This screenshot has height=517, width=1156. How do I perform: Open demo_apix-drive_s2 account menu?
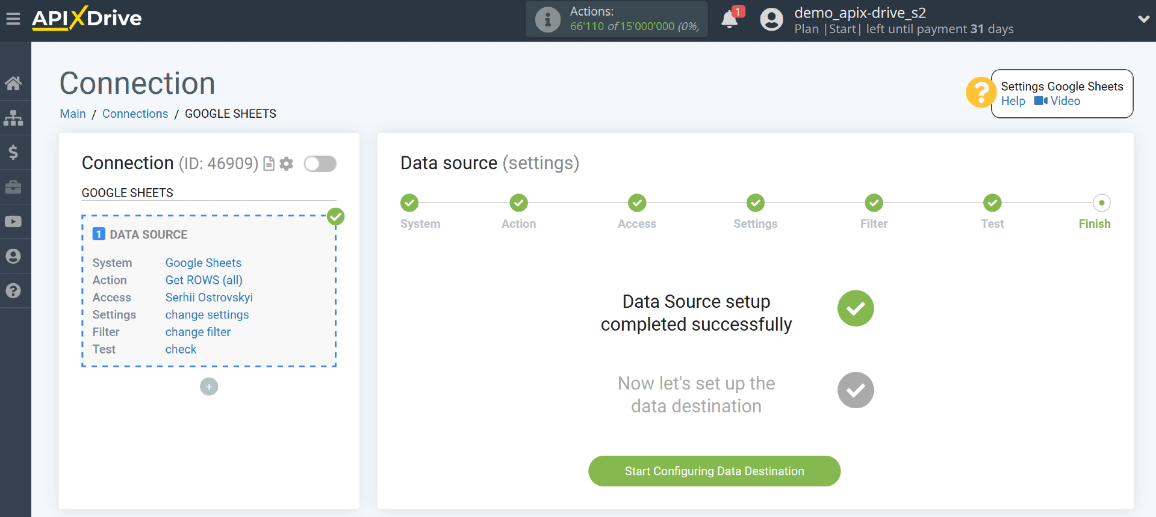click(860, 13)
